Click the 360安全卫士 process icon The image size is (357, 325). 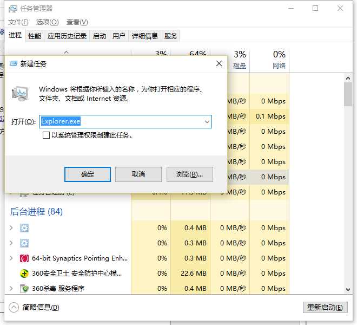24,274
